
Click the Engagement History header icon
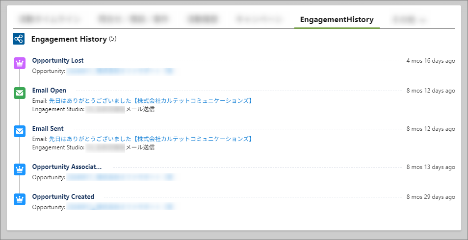pos(19,39)
